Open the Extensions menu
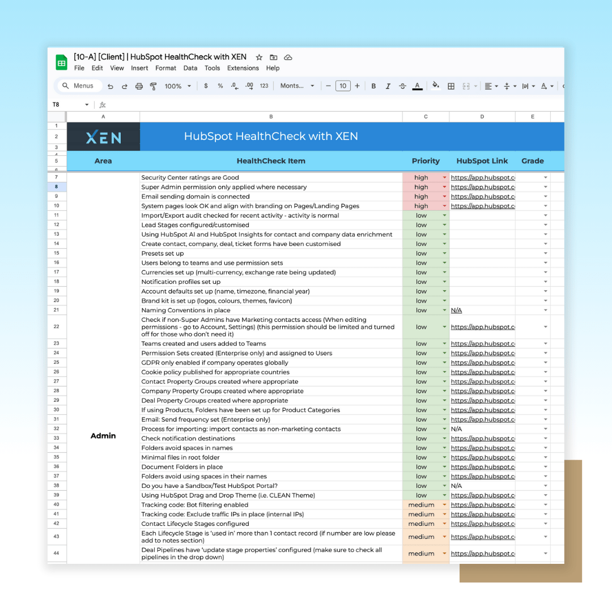Screen dimensions: 612x612 tap(243, 68)
